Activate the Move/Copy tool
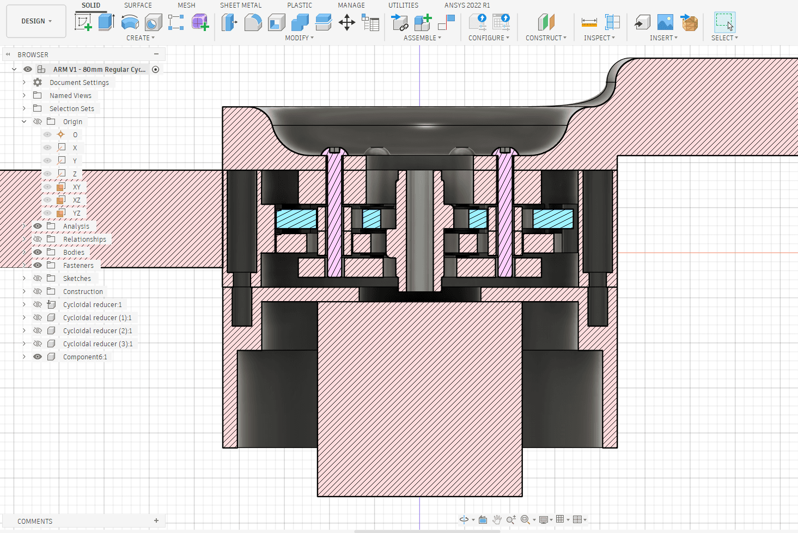Screen dimensions: 798x533 click(x=346, y=22)
